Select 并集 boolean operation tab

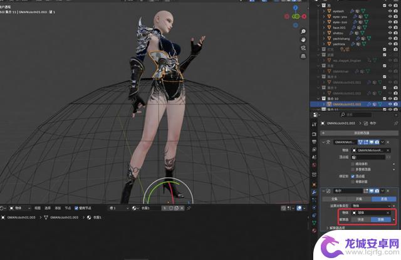click(358, 199)
